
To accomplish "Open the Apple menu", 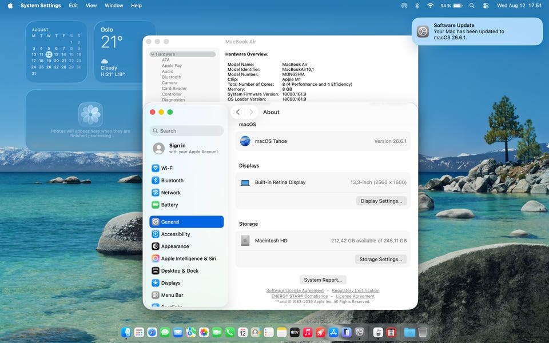I will click(10, 6).
